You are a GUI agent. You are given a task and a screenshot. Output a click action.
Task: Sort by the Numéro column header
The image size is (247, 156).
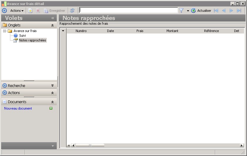(x=81, y=31)
